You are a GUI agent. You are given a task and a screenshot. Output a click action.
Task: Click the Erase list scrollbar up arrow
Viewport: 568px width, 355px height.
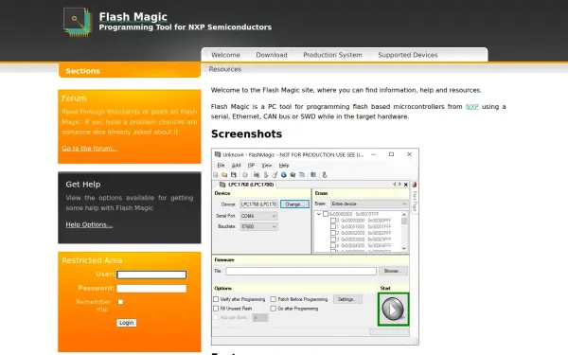(404, 214)
